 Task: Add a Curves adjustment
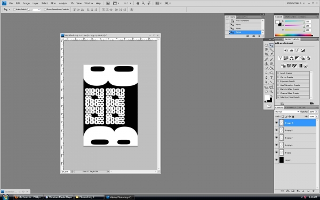tap(297, 51)
